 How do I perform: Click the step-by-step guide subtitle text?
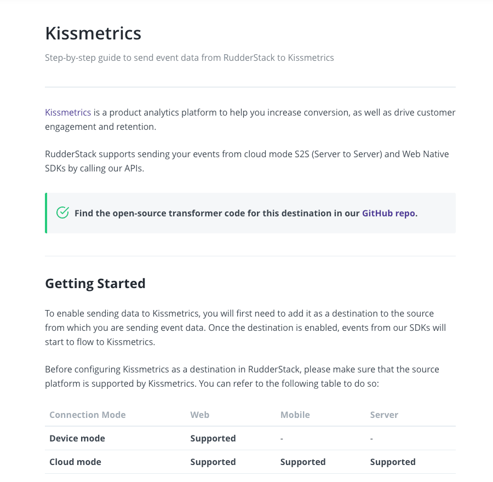[189, 58]
